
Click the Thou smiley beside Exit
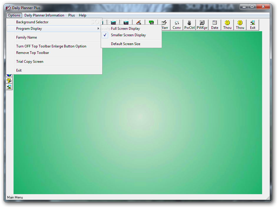[240, 25]
